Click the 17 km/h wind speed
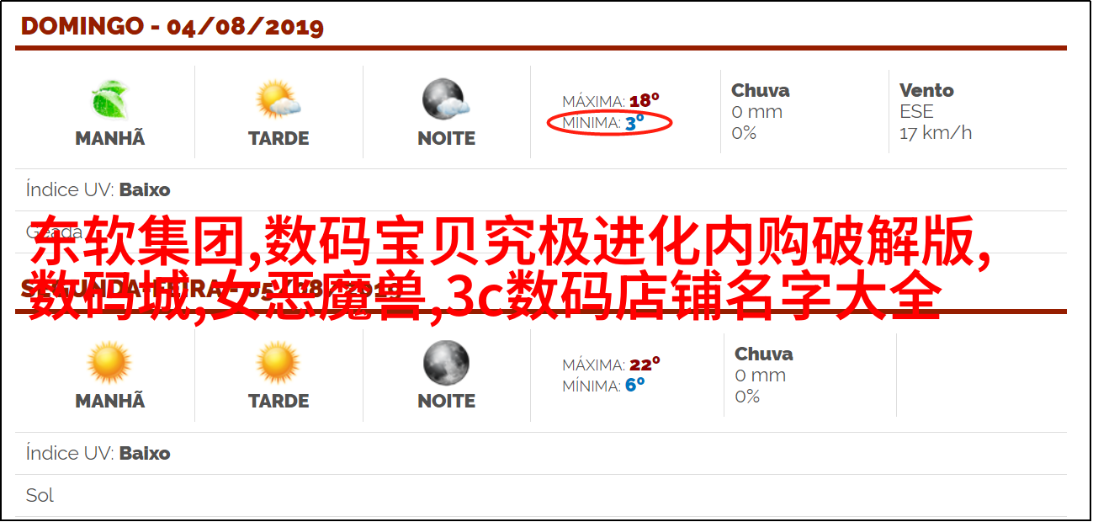1093x522 pixels. (x=936, y=132)
